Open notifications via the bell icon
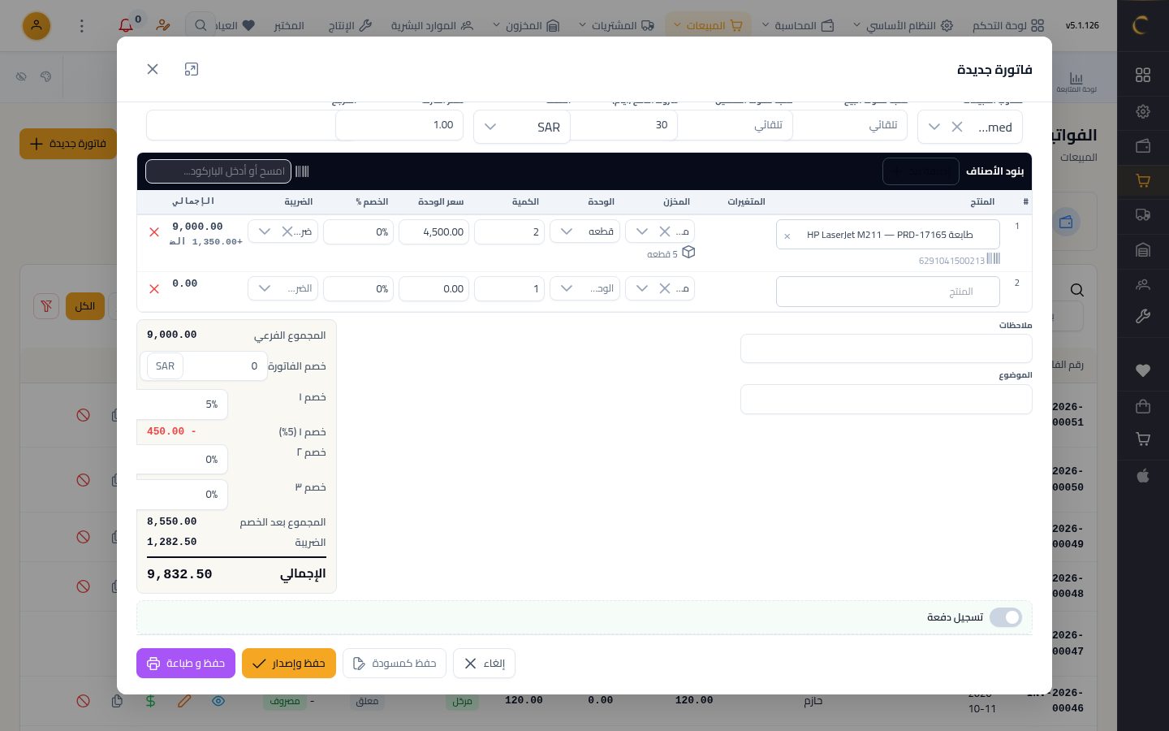The height and width of the screenshot is (731, 1169). click(126, 26)
